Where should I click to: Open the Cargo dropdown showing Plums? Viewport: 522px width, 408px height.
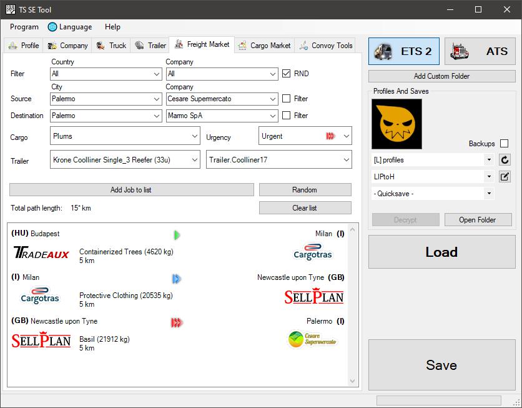click(x=125, y=136)
